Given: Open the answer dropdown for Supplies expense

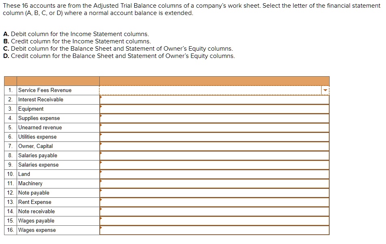Looking at the screenshot, I should point(214,118).
